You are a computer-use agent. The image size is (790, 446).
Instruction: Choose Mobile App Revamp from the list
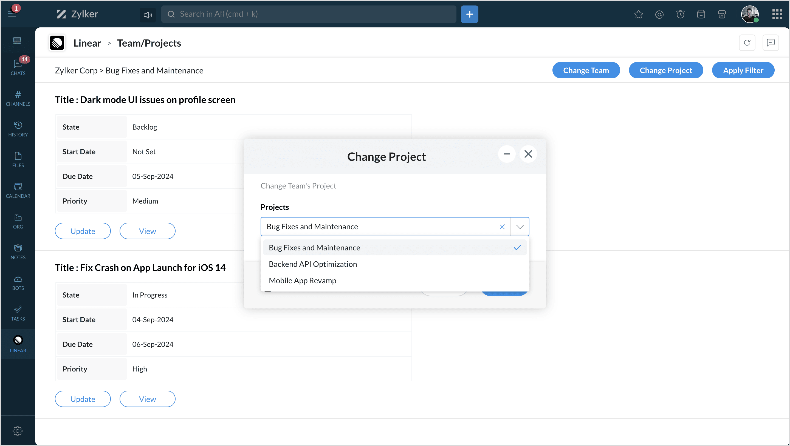click(x=302, y=281)
